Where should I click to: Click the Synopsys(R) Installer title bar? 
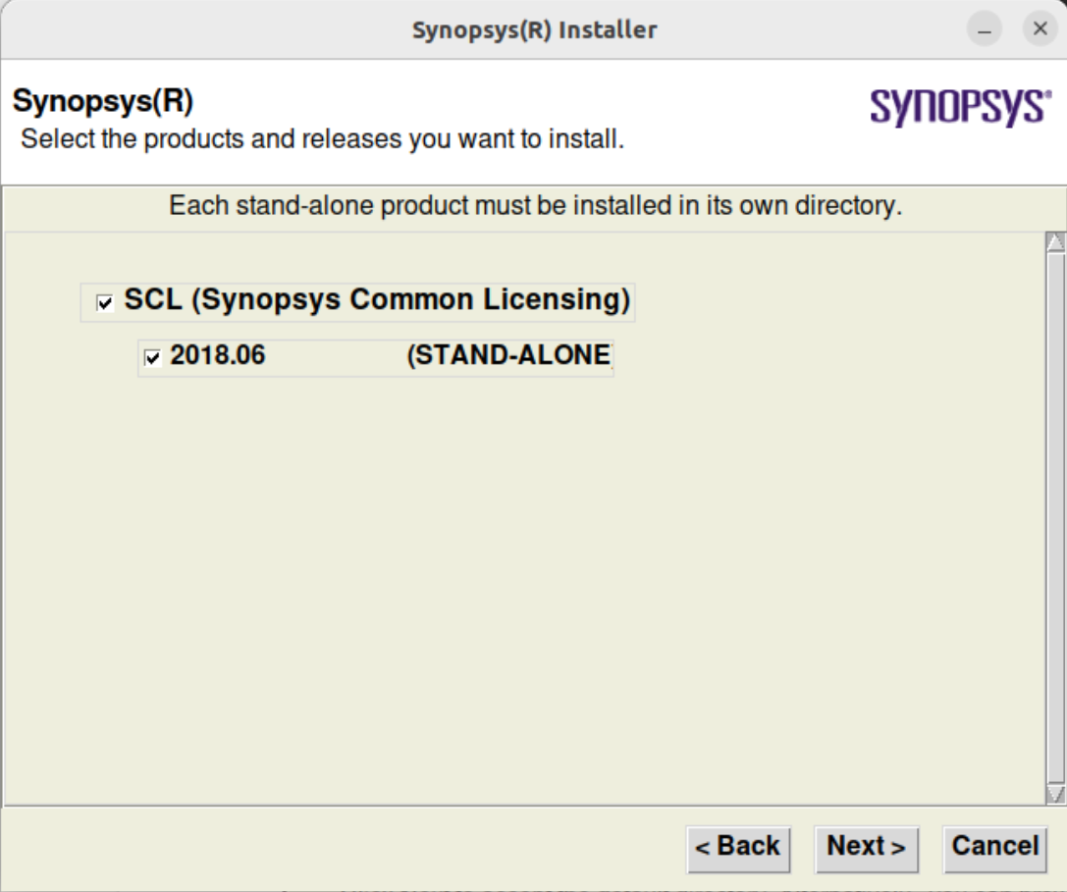coord(533,29)
